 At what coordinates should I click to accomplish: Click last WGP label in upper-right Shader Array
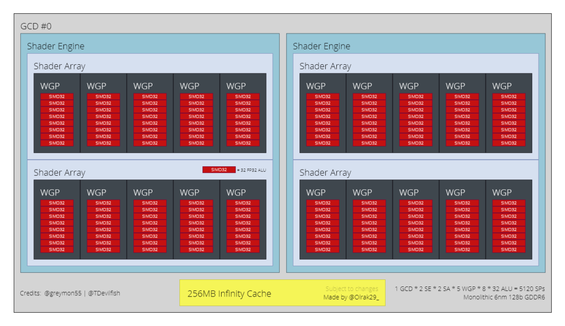point(502,86)
